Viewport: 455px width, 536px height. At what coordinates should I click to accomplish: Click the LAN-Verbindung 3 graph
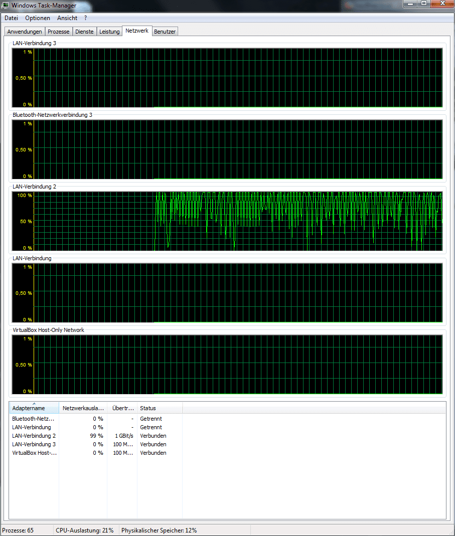227,78
